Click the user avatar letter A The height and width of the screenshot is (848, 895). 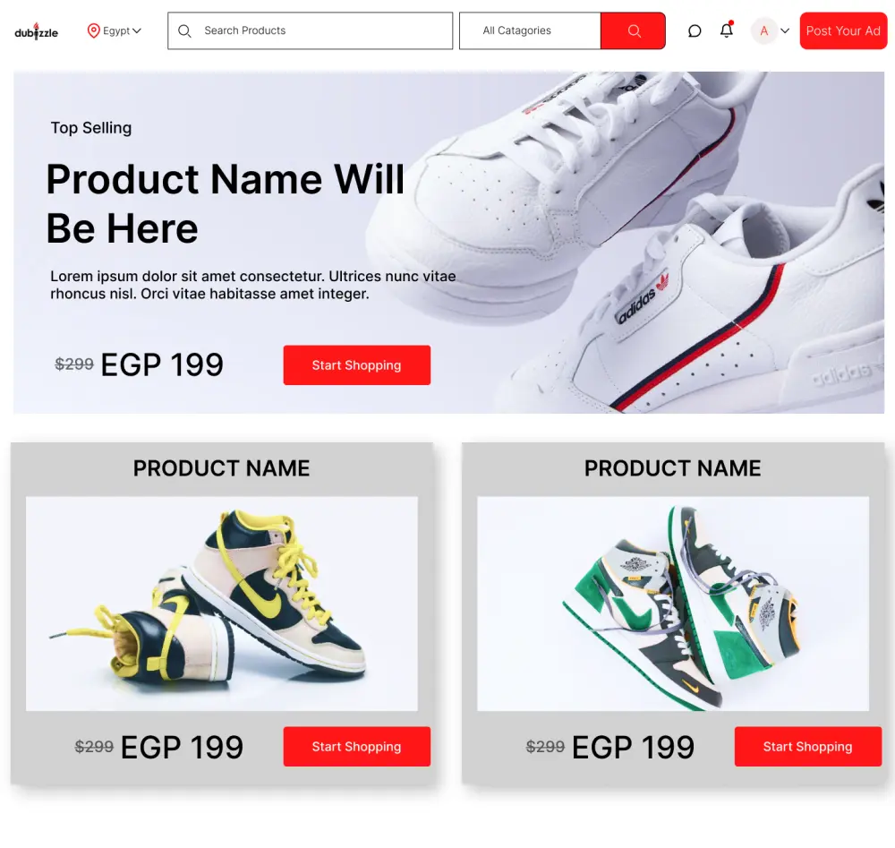pyautogui.click(x=764, y=30)
